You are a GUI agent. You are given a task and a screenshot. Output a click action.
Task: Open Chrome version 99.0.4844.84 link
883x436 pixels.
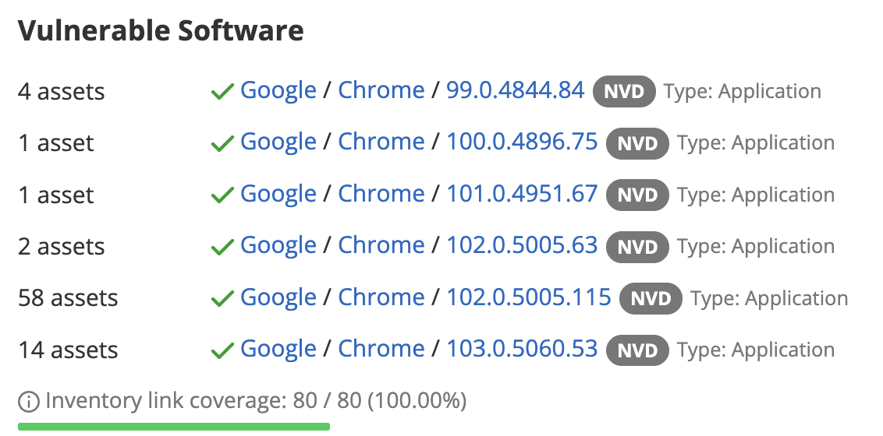coord(515,90)
